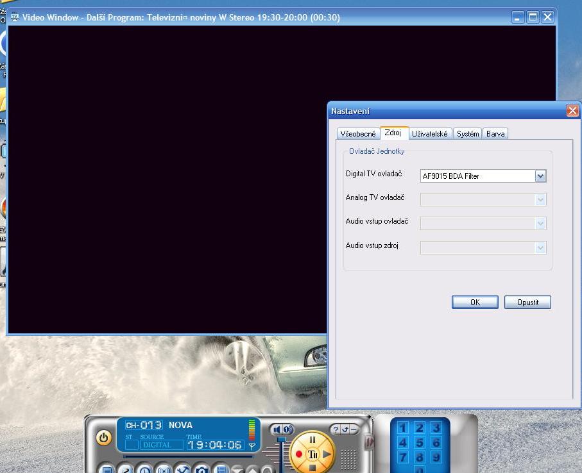Click keypad number 8
Screen dimensions: 582x473
click(420, 458)
